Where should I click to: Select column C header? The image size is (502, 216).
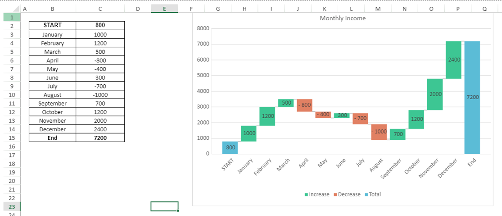100,9
